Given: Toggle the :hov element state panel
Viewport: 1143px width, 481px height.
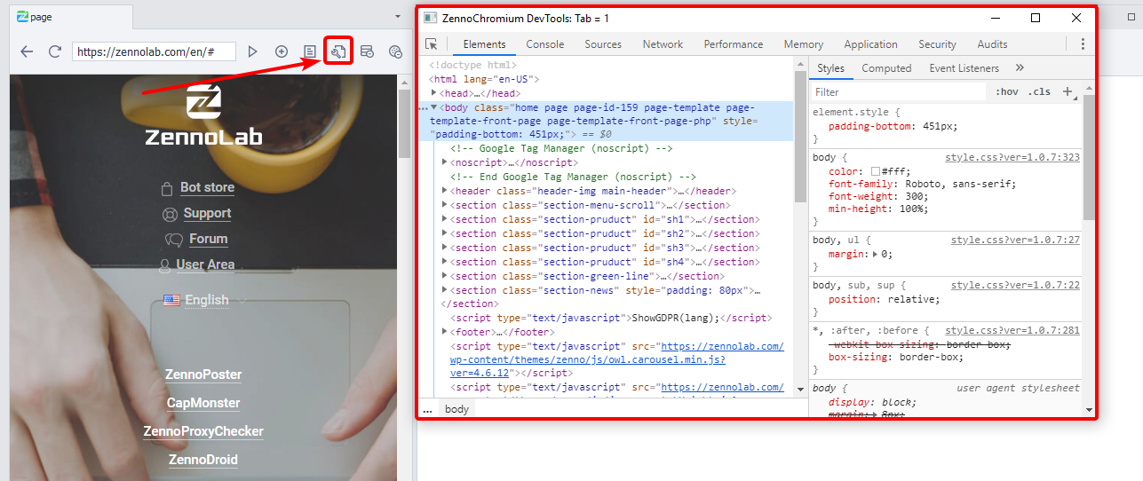Looking at the screenshot, I should point(1007,91).
